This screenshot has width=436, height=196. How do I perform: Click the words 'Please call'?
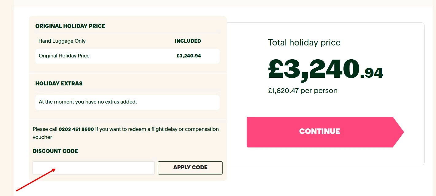[x=45, y=129]
